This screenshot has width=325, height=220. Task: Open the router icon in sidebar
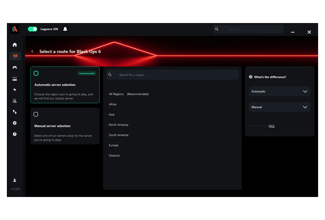pos(15,79)
